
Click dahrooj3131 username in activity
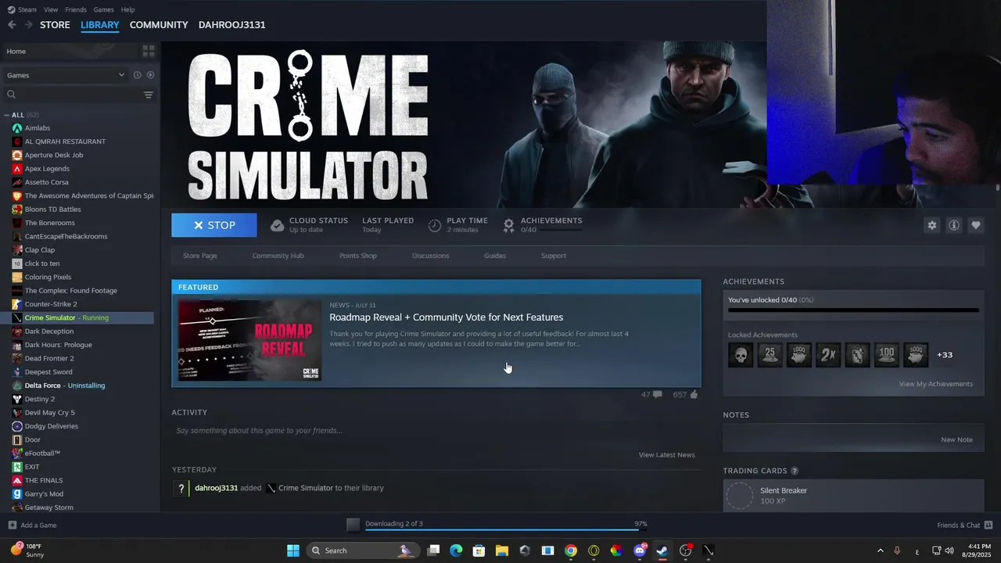pyautogui.click(x=216, y=488)
